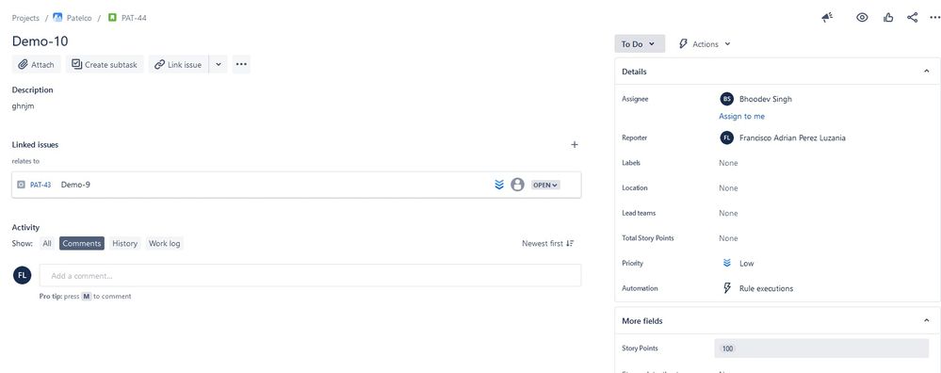Vote for this issue with thumbs-up icon
This screenshot has height=373, width=941.
pos(888,17)
